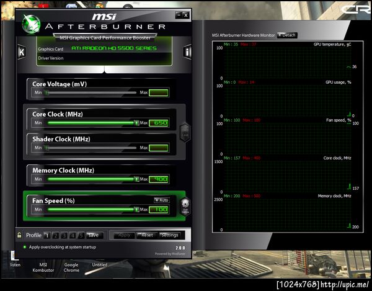The height and width of the screenshot is (291, 372).
Task: Open the Untitled desktop item
Action: click(x=100, y=265)
